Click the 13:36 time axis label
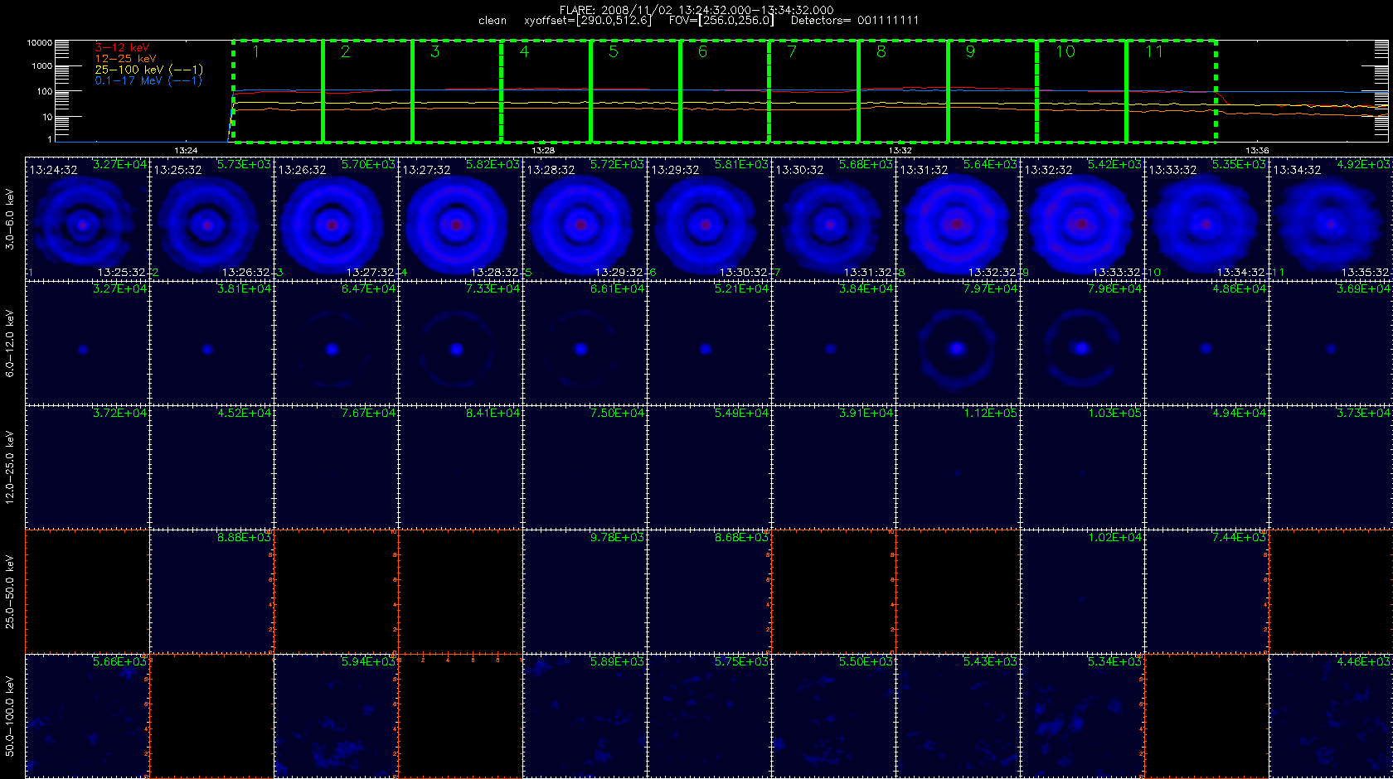This screenshot has width=1393, height=779. tap(1257, 151)
